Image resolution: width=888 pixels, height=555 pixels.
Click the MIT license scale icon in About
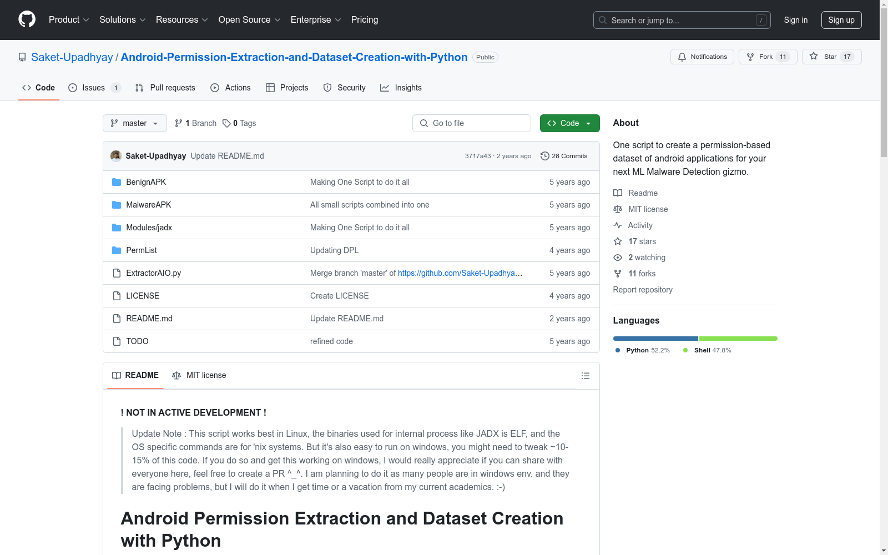618,209
